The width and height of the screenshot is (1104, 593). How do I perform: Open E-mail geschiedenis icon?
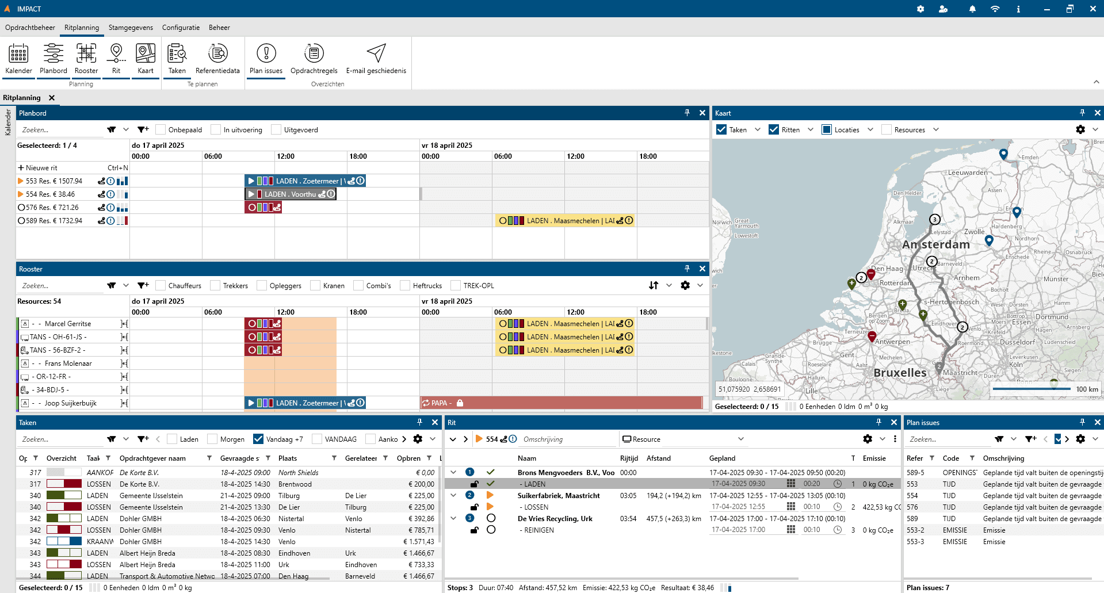tap(376, 59)
